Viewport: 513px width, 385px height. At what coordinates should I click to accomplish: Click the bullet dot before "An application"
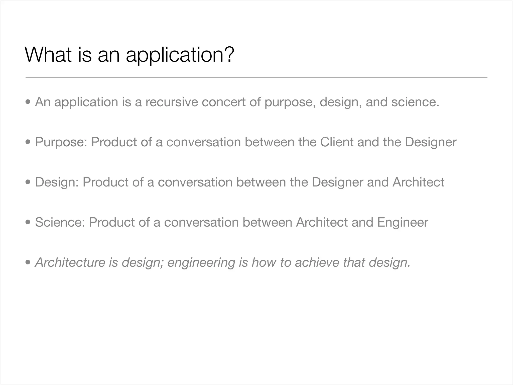click(28, 102)
